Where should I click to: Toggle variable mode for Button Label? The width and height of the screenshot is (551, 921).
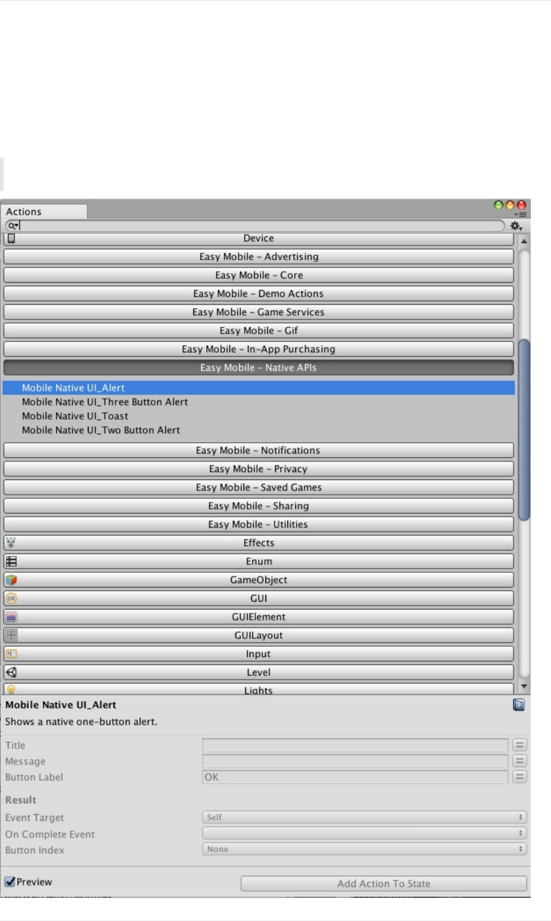click(x=519, y=777)
